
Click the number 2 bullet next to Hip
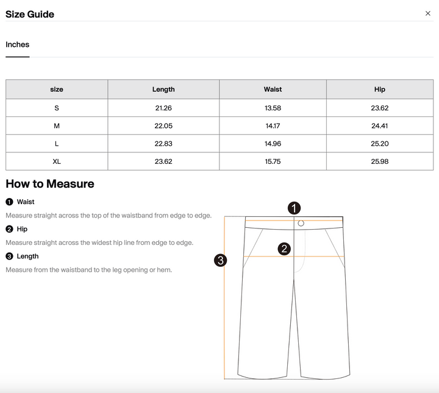coord(9,229)
